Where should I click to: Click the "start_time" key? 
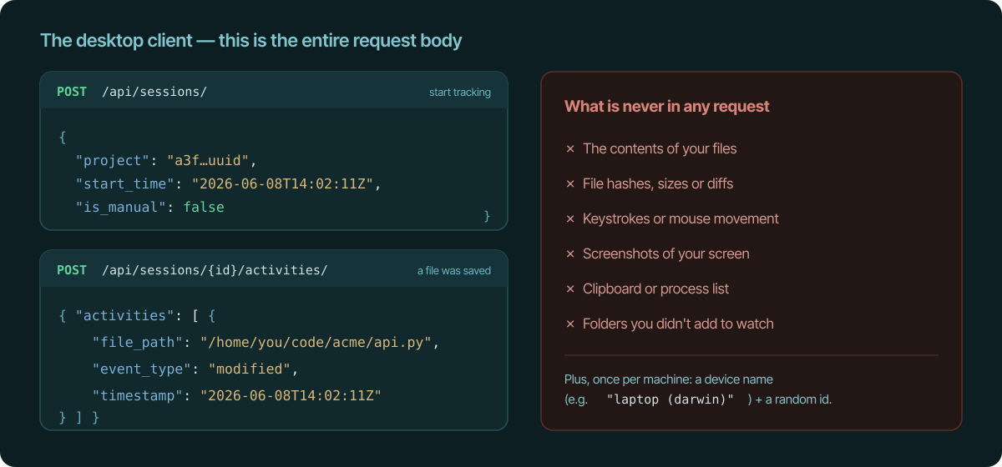click(125, 183)
